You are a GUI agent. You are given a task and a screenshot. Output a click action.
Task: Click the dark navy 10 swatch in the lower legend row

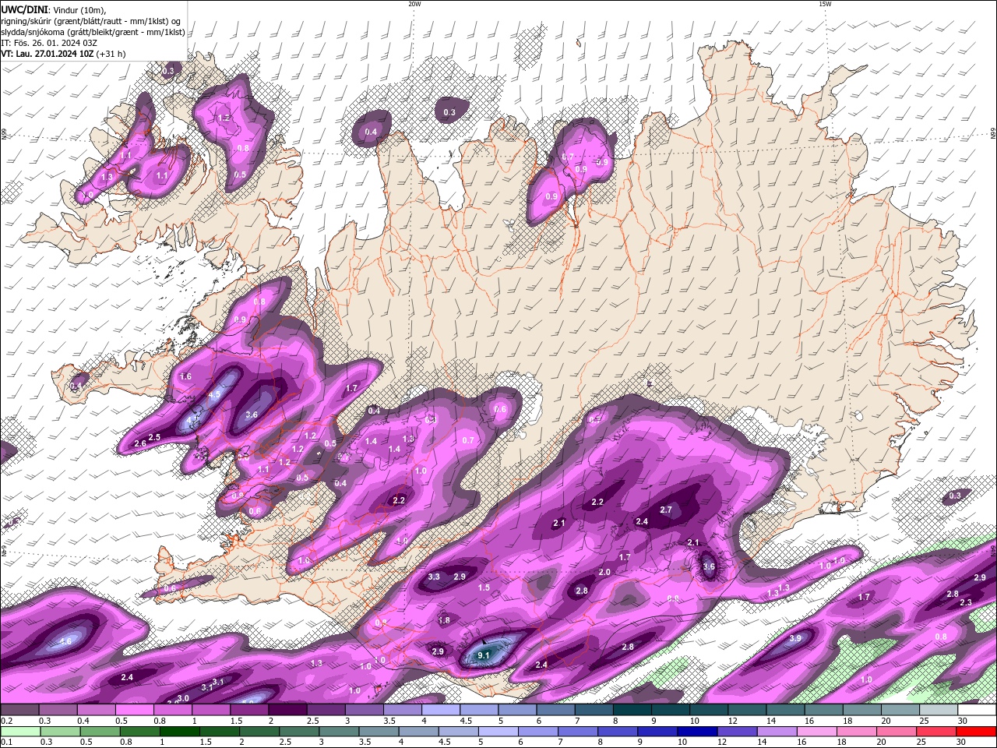(x=696, y=732)
